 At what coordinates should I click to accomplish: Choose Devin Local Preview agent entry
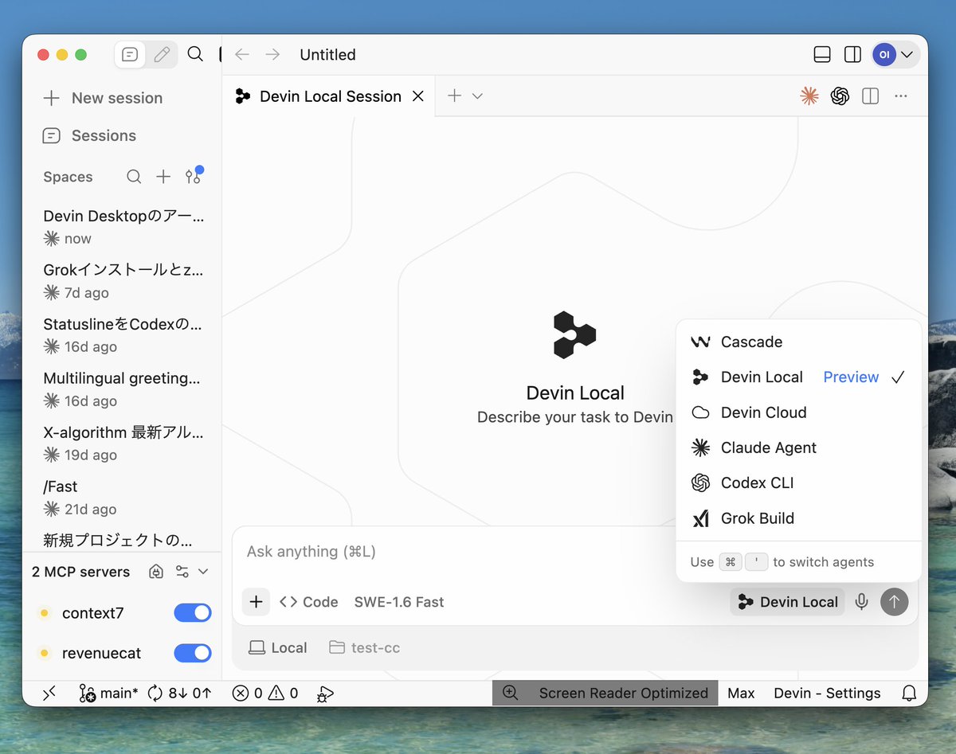coord(798,377)
